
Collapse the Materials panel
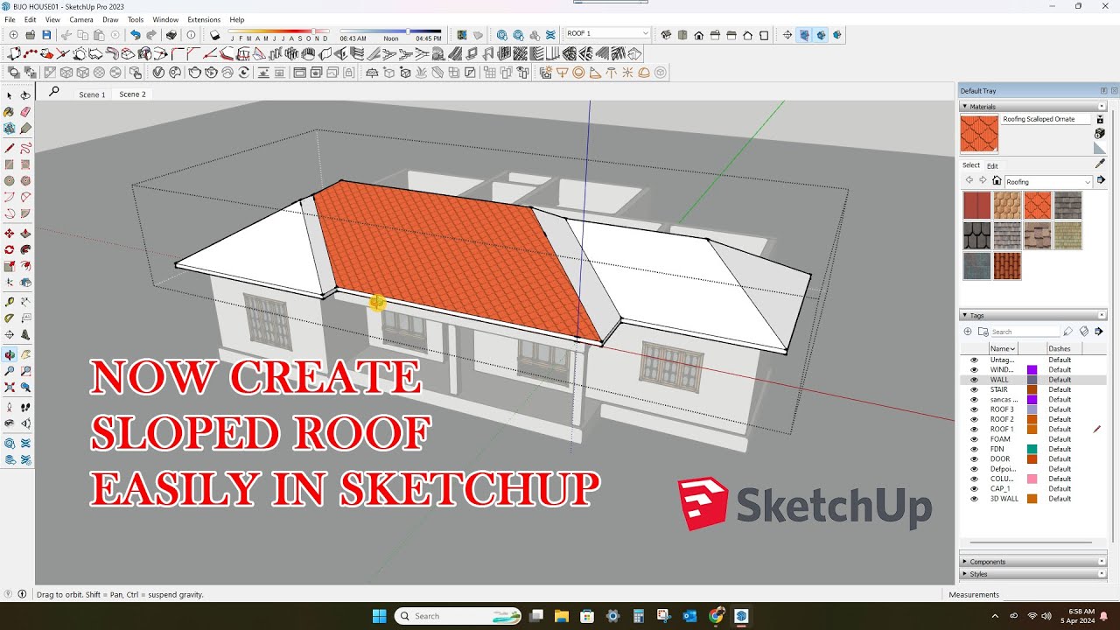click(1033, 107)
